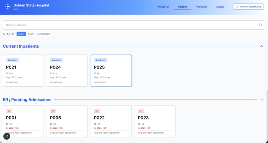Click Admitted badge on P025 card
Screen dimensions: 268x143
100,60
